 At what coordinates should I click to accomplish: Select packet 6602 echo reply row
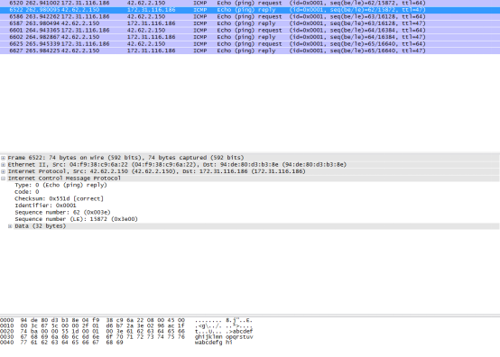point(250,37)
